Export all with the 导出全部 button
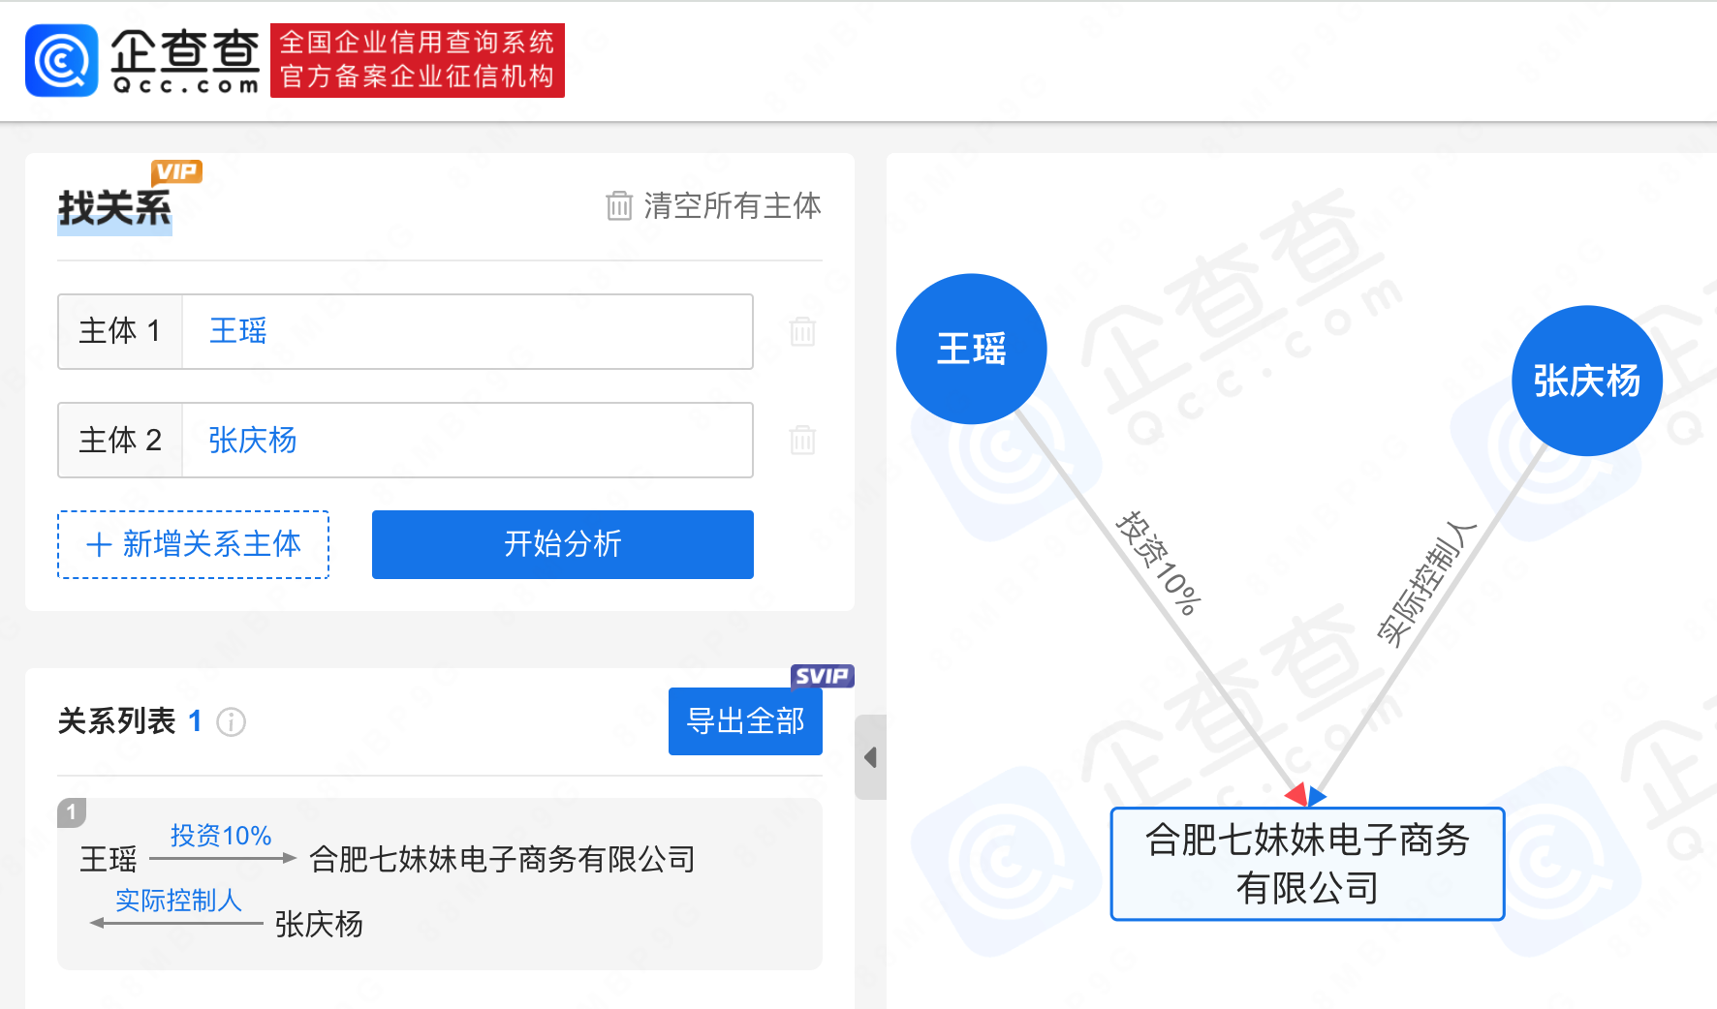Screen dimensions: 1717x1009 pos(745,721)
